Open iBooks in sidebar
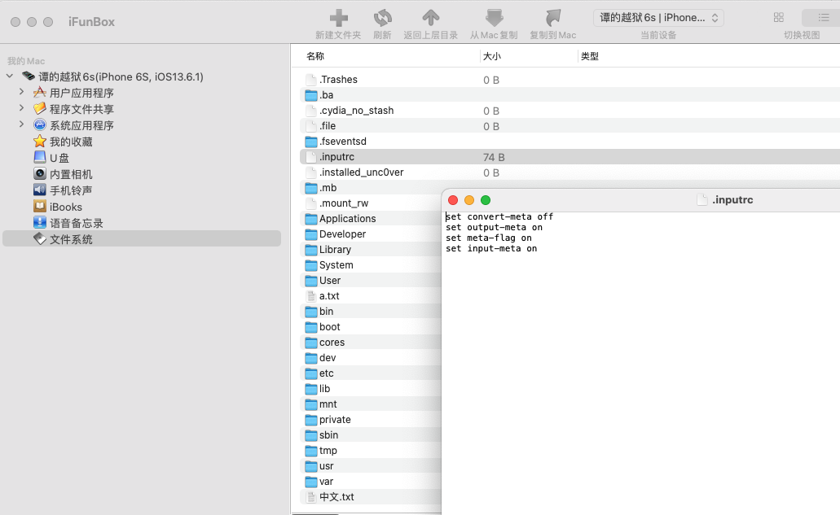Viewport: 840px width, 515px height. [x=66, y=207]
